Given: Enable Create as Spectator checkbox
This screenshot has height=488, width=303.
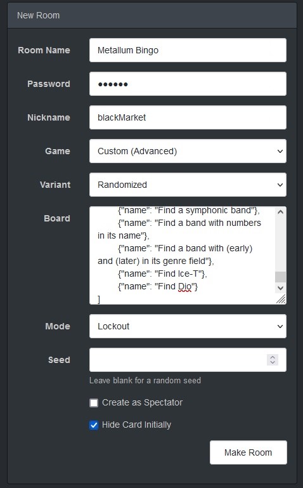Looking at the screenshot, I should coord(94,403).
